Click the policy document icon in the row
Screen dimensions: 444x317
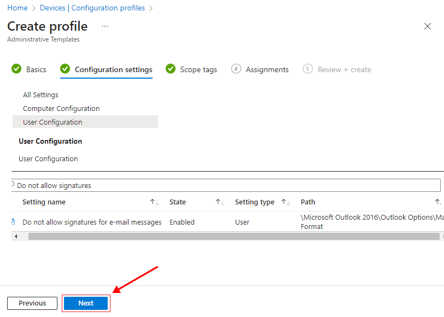(x=14, y=222)
